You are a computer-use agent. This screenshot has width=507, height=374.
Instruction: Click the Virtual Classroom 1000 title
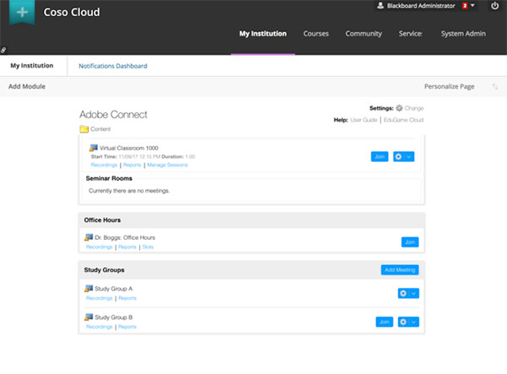[128, 148]
